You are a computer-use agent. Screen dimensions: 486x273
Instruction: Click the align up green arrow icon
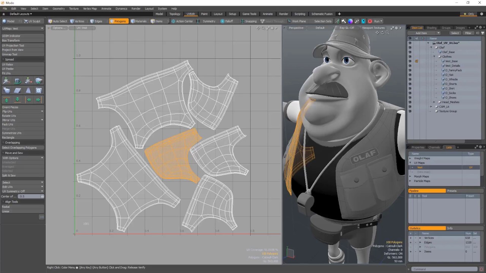click(x=6, y=100)
